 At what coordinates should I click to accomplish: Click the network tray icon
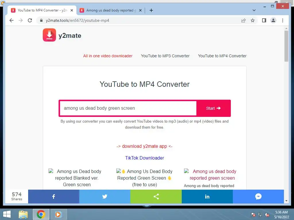click(x=260, y=215)
